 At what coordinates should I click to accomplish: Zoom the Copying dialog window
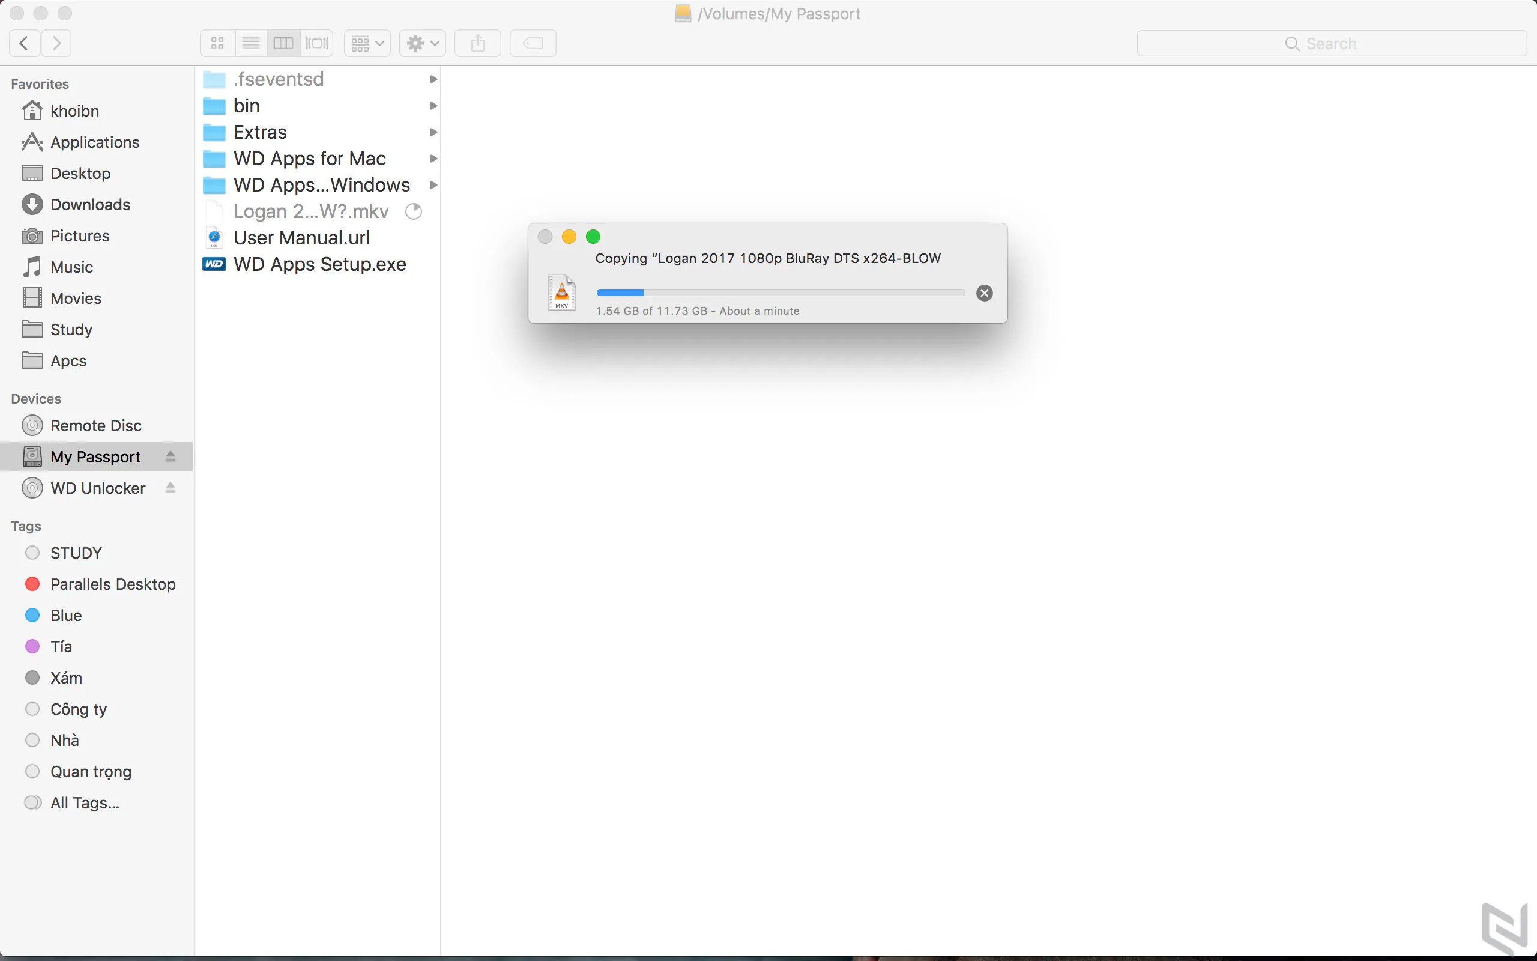593,237
